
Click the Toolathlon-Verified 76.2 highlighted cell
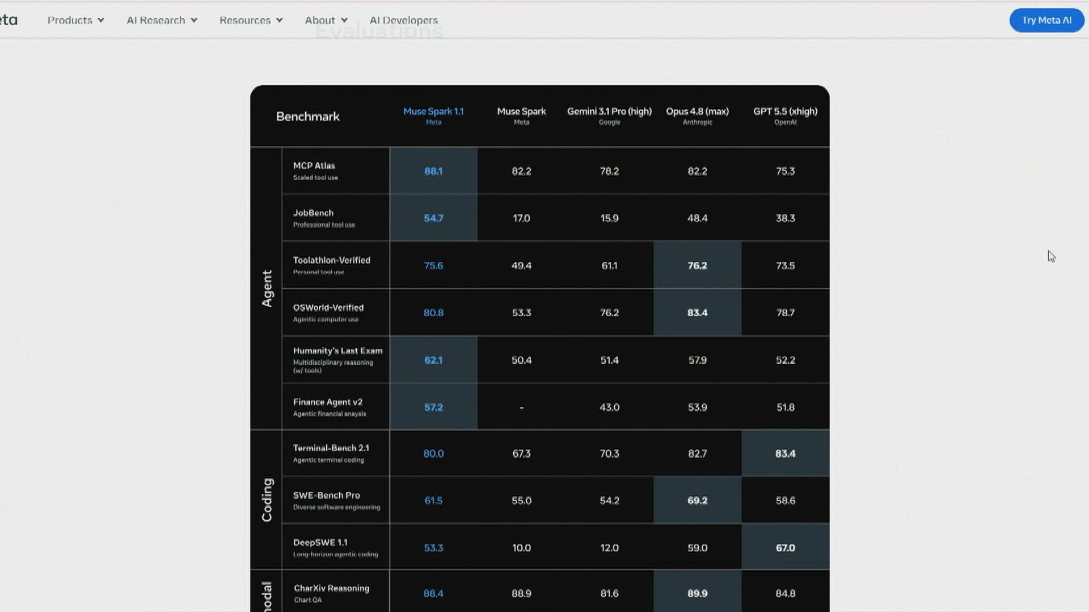tap(697, 265)
